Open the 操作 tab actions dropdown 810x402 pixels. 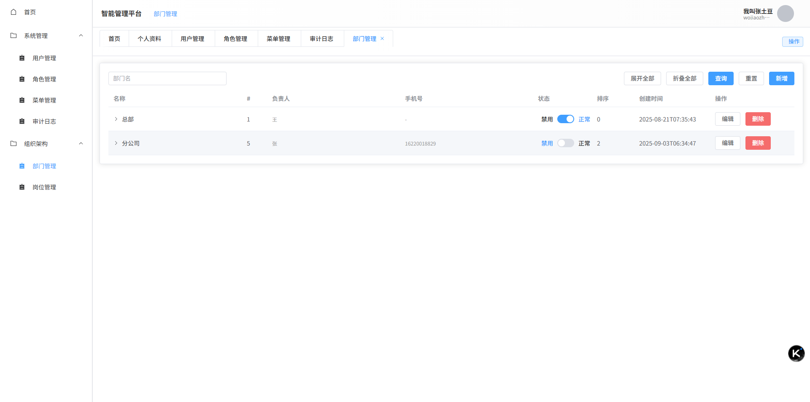coord(793,41)
